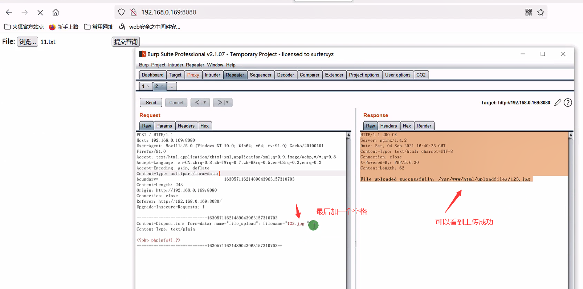
Task: Switch to the Intruder tool tab
Action: 212,75
